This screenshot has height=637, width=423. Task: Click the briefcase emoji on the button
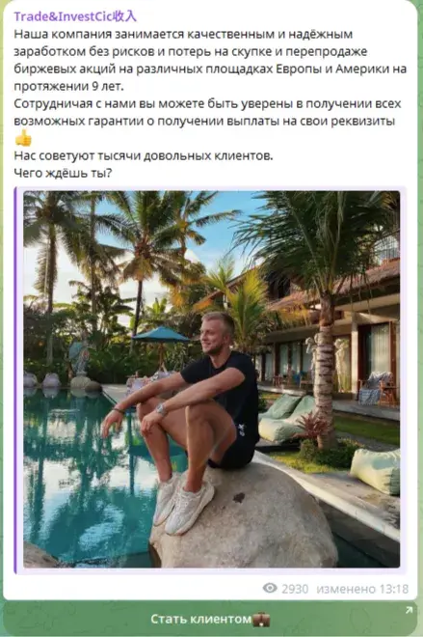tap(261, 619)
